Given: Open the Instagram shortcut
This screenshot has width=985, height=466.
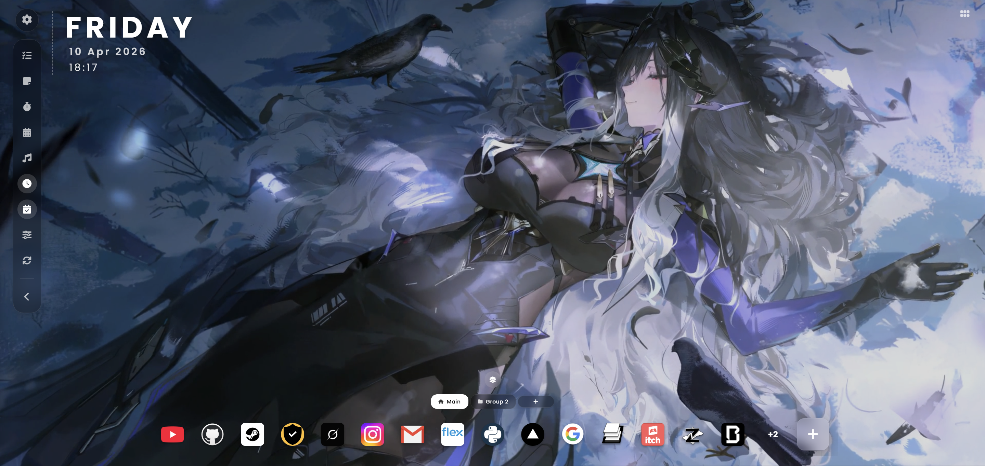Looking at the screenshot, I should pyautogui.click(x=373, y=434).
